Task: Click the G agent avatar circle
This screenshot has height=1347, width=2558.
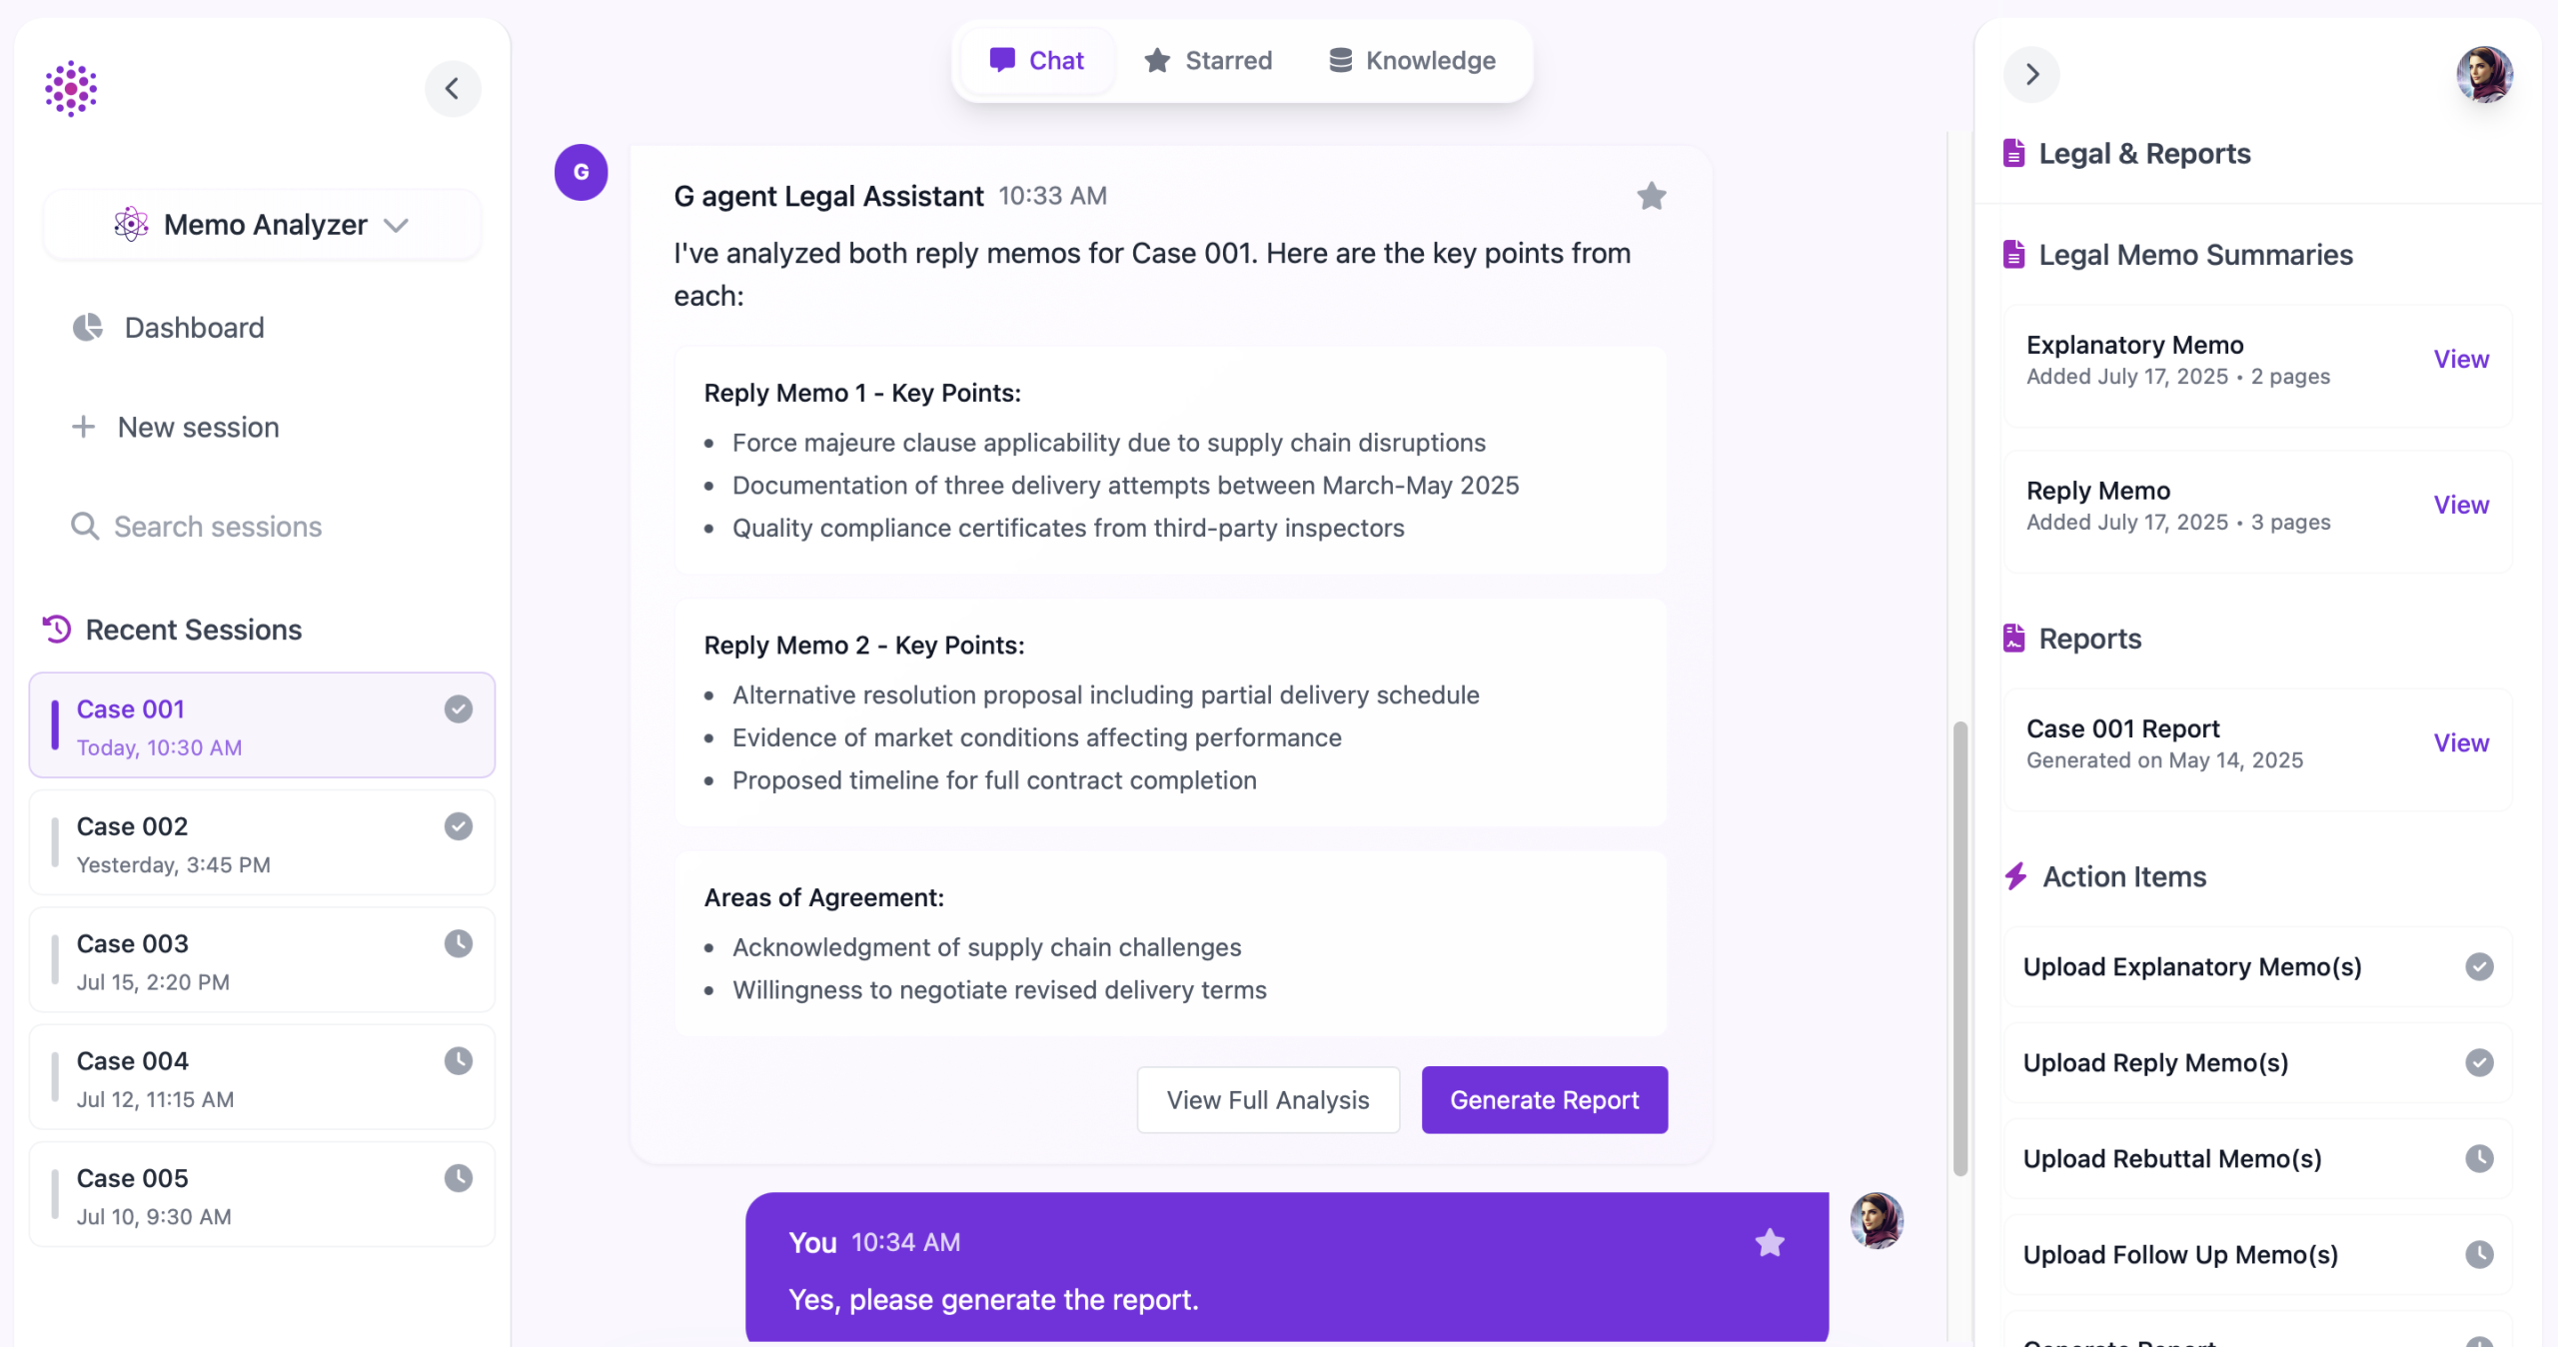Action: [581, 173]
